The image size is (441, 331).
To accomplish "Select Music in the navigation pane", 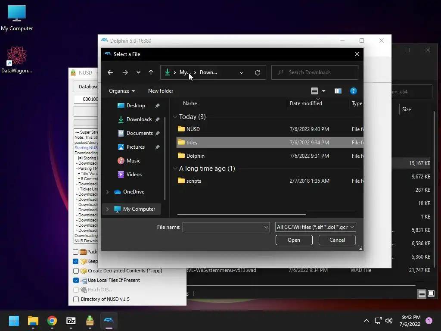I will (x=133, y=161).
